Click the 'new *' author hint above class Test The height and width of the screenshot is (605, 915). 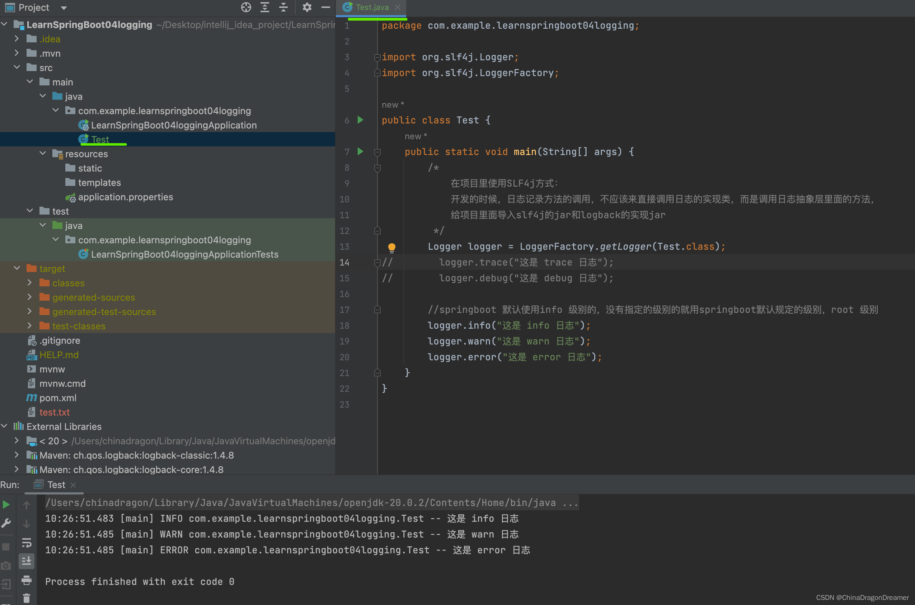(x=393, y=104)
